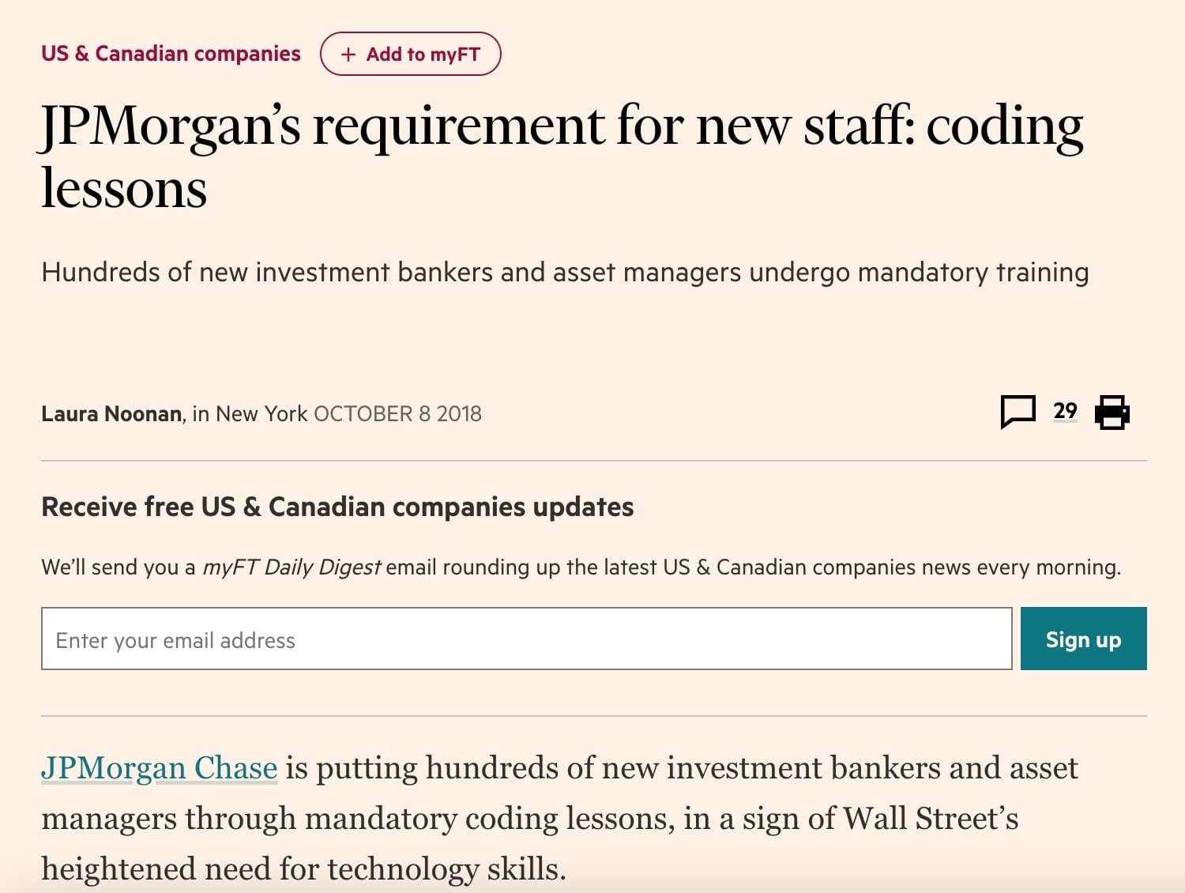Image resolution: width=1185 pixels, height=893 pixels.
Task: Open the comments speech bubble icon
Action: tap(1018, 412)
